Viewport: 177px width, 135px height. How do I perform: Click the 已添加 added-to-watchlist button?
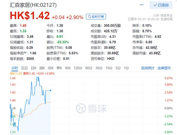click(161, 5)
